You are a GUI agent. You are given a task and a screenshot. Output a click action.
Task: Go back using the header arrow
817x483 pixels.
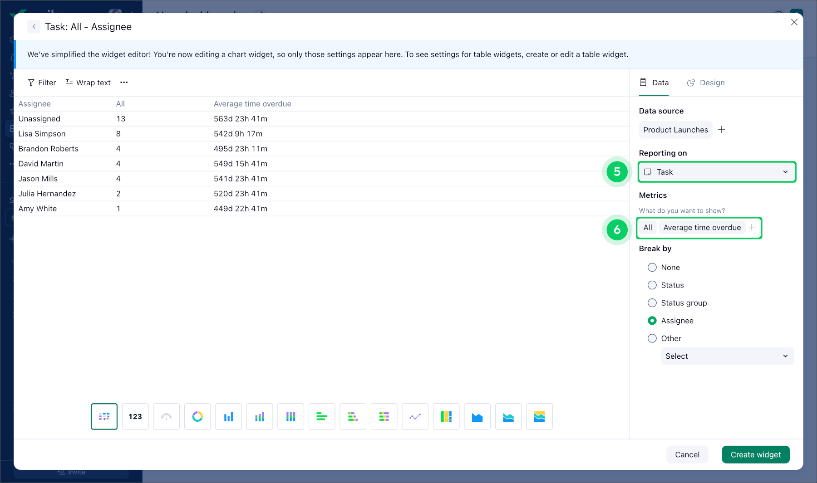[x=34, y=27]
